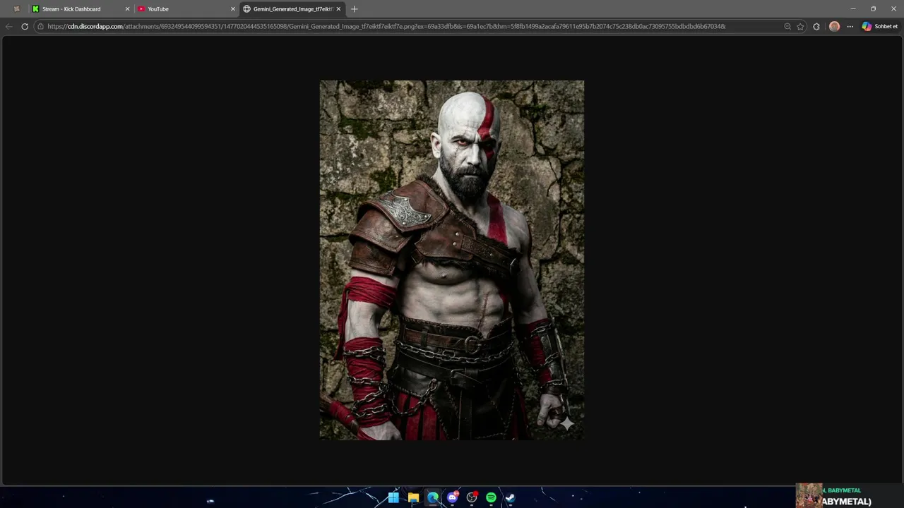Click the Kratos generated image
The width and height of the screenshot is (904, 508).
[452, 260]
